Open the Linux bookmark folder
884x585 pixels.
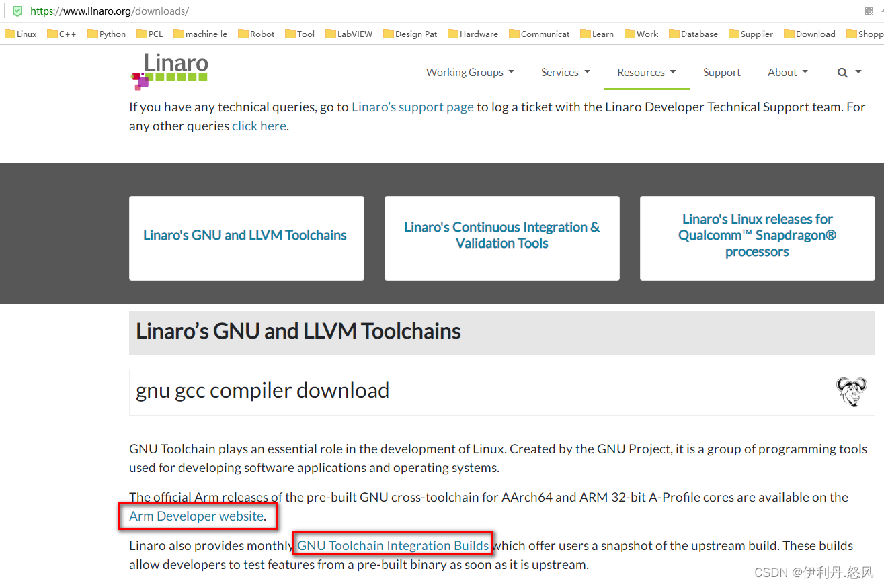pos(21,34)
